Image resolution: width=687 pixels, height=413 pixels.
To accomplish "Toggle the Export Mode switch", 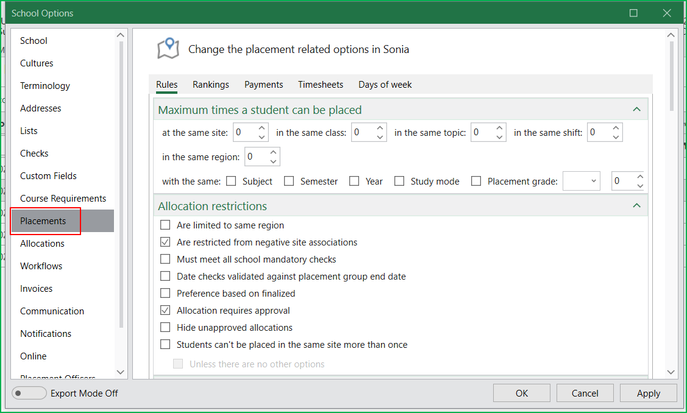I will coord(29,394).
